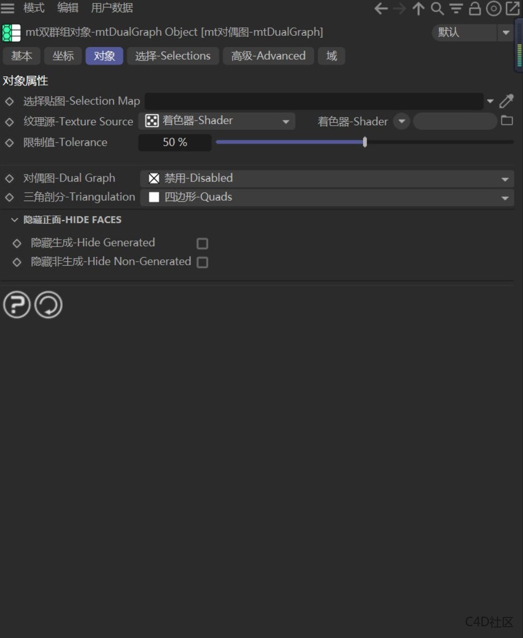Enable the Hide Generated checkbox
Screen dimensions: 523x638
203,243
